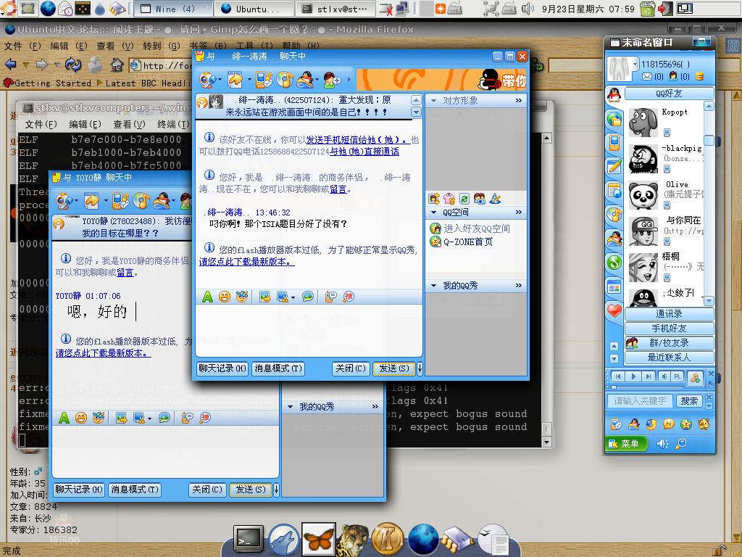The height and width of the screenshot is (557, 742).
Task: Open 终端(T) menu in terminal window
Action: (174, 125)
